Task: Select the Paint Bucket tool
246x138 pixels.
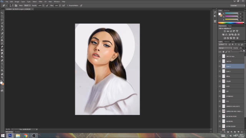Action: pyautogui.click(x=2, y=50)
